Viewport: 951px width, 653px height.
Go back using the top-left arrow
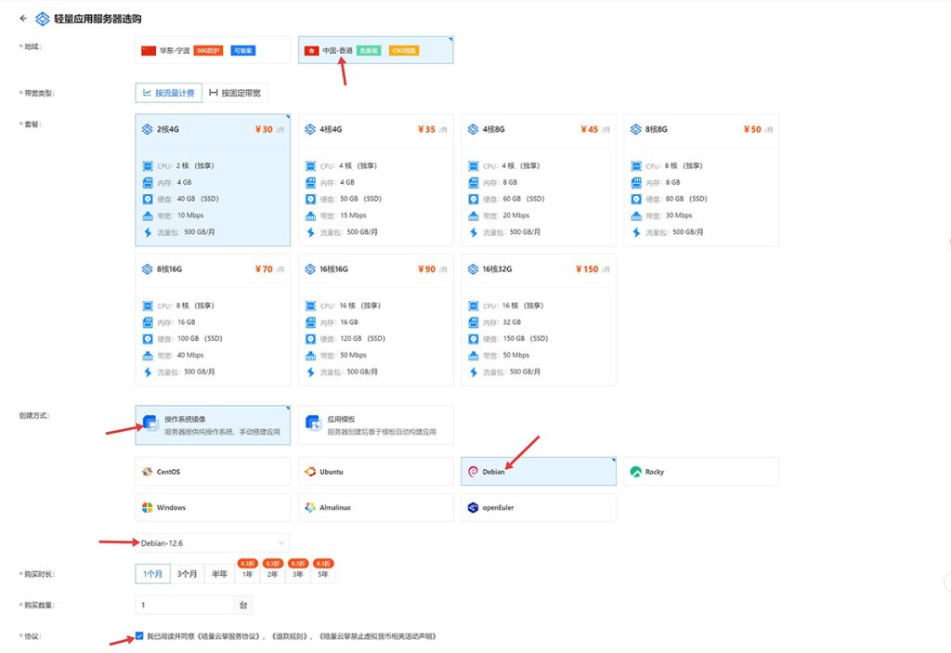coord(23,19)
